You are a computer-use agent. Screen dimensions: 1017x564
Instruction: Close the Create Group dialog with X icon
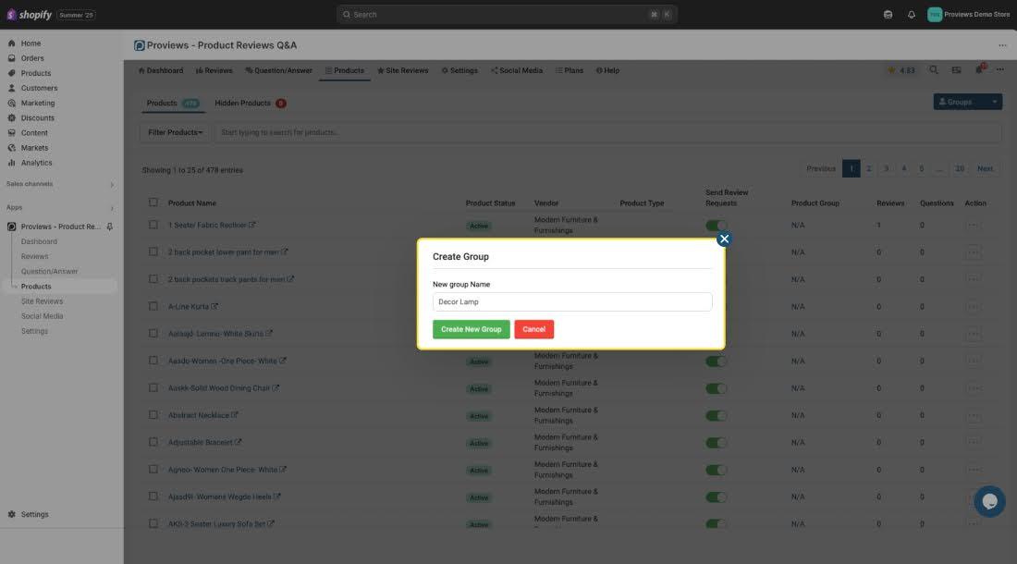[x=724, y=239]
